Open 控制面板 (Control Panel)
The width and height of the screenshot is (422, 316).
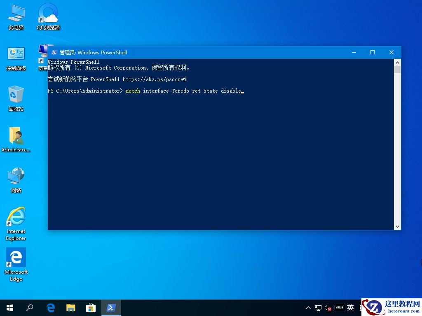coord(16,56)
